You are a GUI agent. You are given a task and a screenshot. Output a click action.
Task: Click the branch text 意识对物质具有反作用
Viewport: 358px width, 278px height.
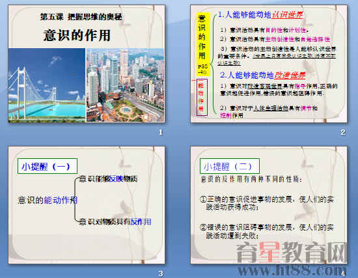point(115,221)
